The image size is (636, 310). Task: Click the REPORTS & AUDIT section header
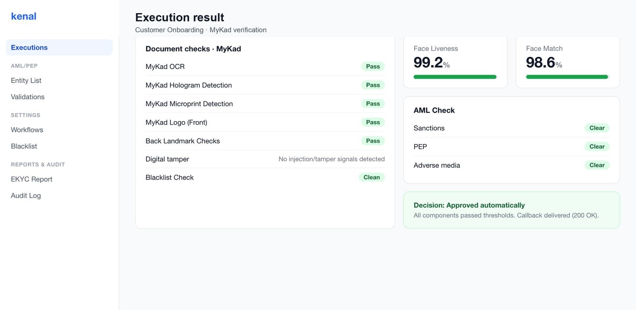(38, 164)
